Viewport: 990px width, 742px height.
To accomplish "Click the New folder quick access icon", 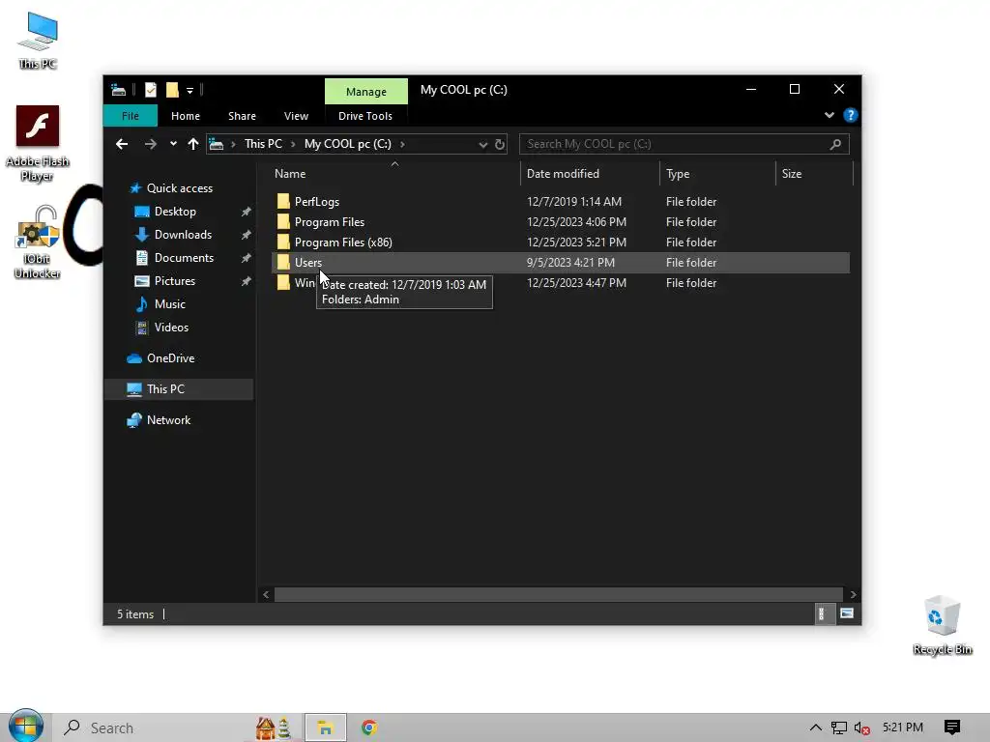I will [172, 90].
